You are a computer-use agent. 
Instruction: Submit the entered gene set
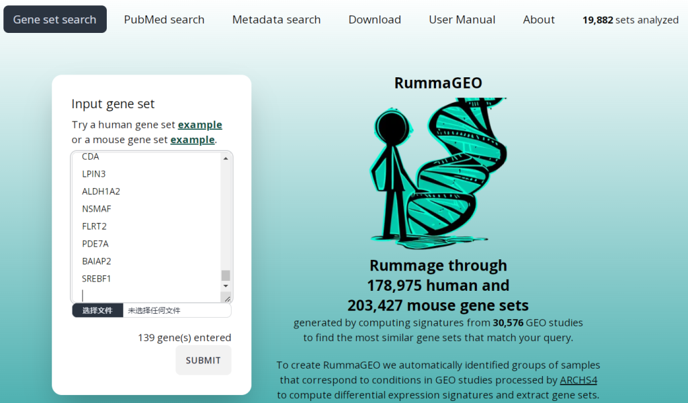[x=203, y=360]
